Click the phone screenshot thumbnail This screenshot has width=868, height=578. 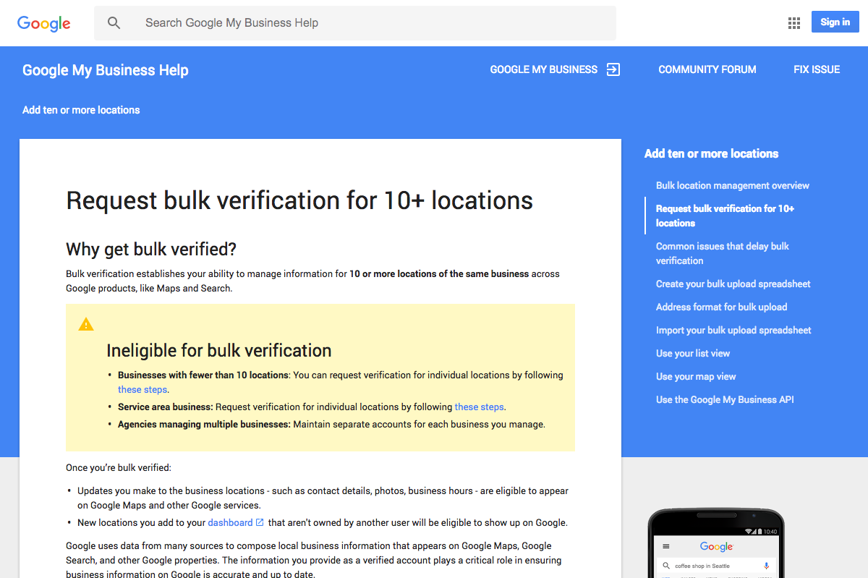click(x=716, y=543)
